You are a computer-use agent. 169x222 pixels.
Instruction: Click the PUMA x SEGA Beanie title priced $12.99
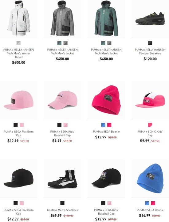(106, 131)
